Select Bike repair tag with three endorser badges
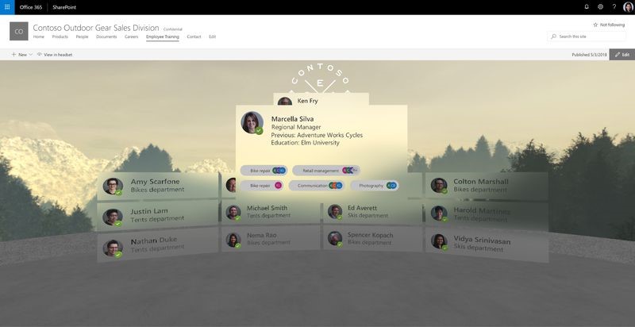 [264, 171]
